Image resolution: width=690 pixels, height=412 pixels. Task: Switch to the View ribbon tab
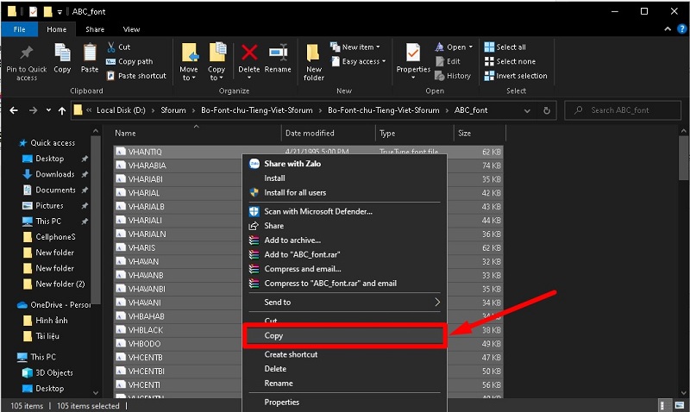(131, 29)
